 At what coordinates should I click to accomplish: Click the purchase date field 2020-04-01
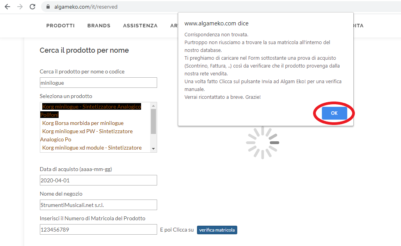point(98,180)
